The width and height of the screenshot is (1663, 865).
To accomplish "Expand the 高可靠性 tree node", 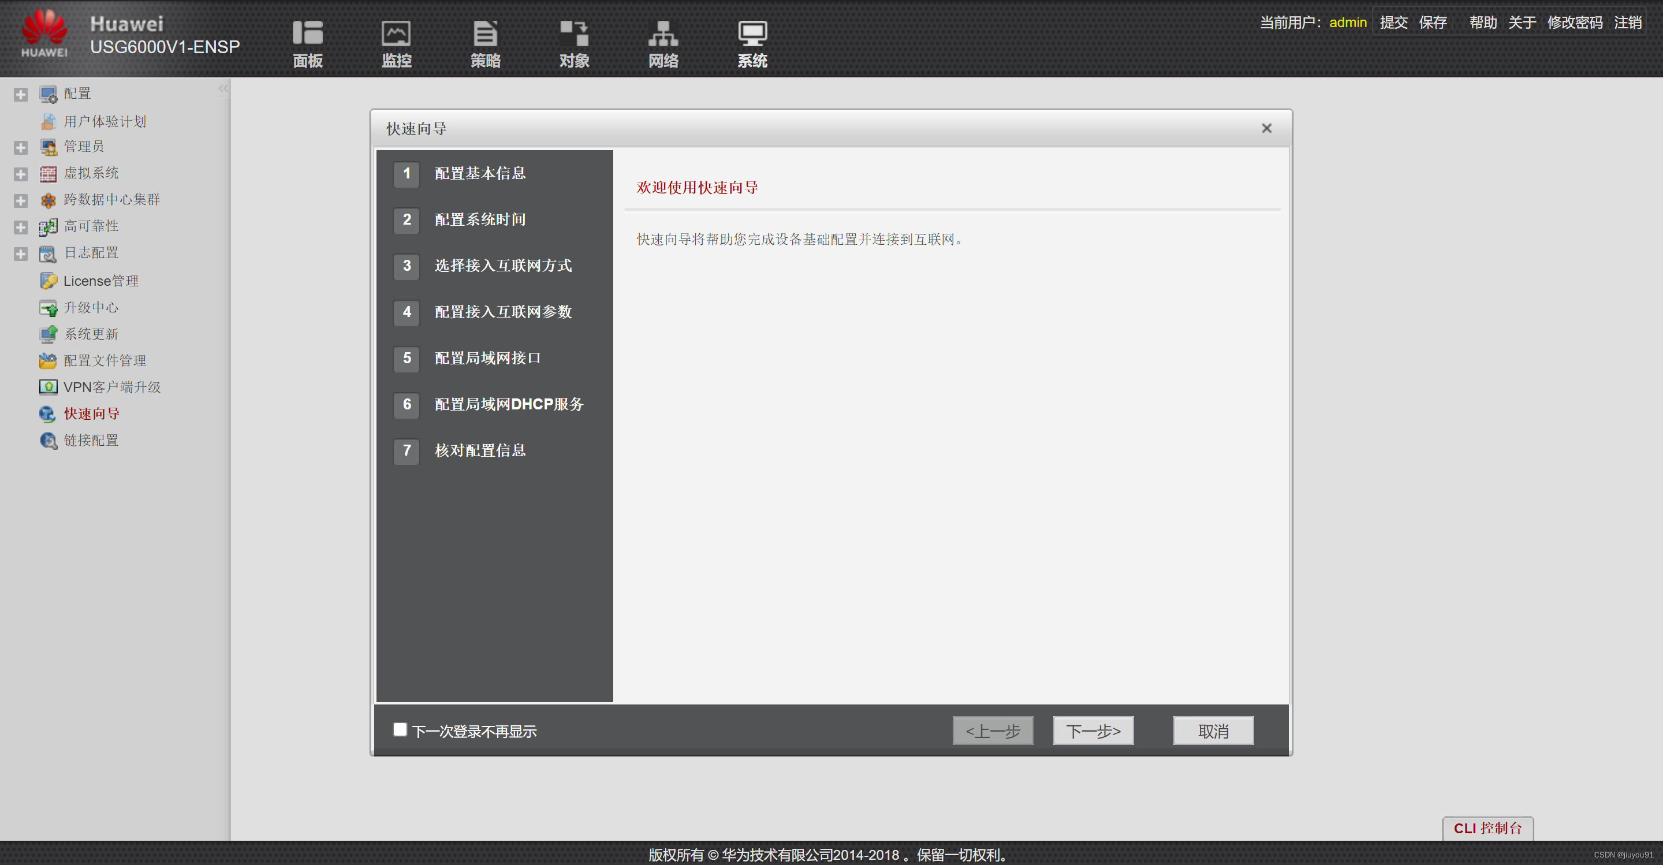I will pos(21,228).
